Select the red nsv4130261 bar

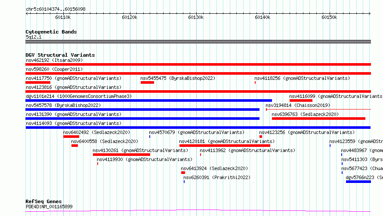122,155
